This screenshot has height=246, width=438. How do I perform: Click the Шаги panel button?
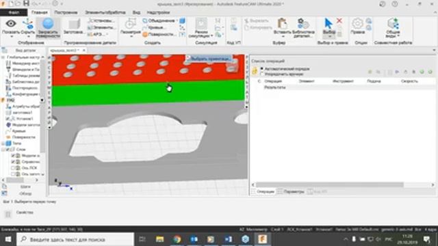(x=25, y=187)
